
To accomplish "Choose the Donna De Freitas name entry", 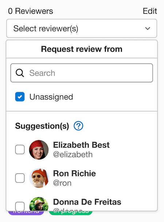I will (87, 202).
